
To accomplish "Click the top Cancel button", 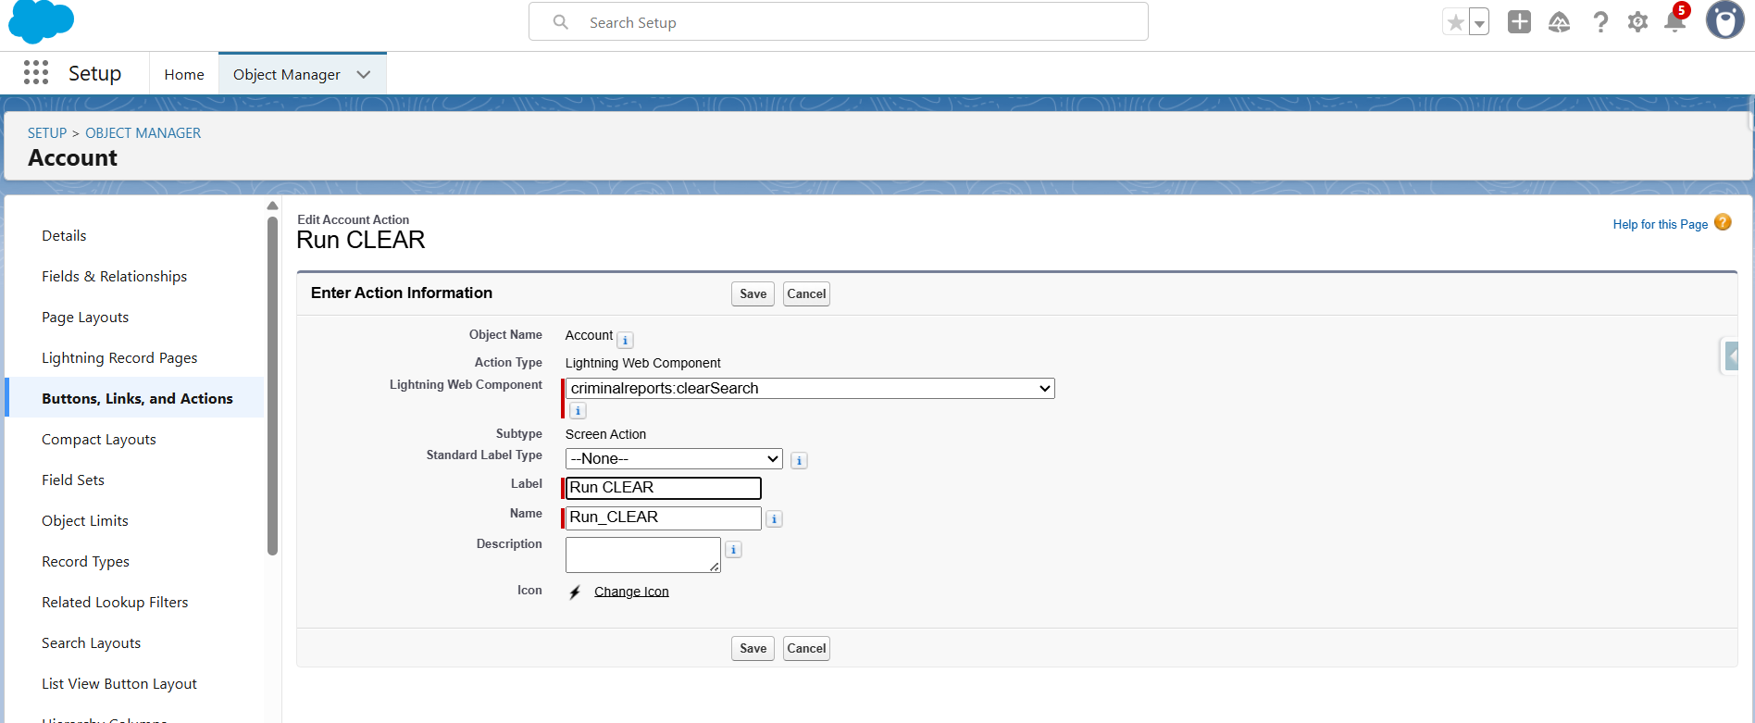I will coord(806,294).
